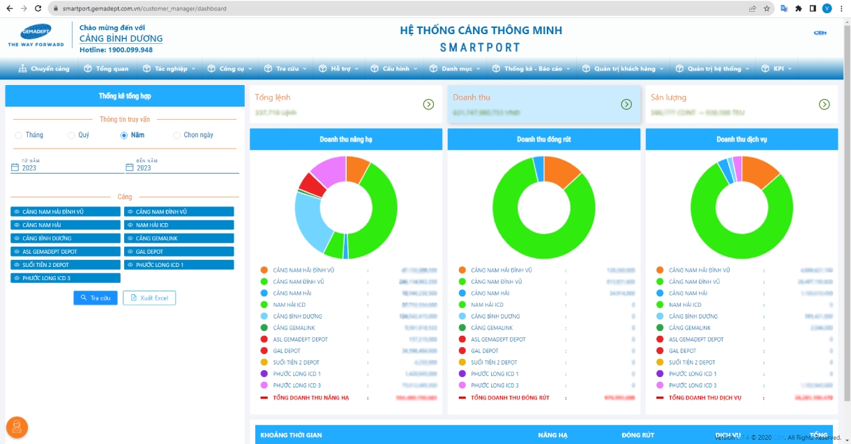This screenshot has height=444, width=851.
Task: Click arrow icon on Tổng lệnh card
Action: [428, 105]
